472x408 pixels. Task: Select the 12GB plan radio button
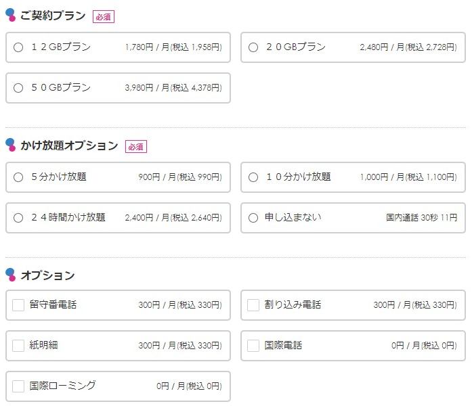click(18, 47)
